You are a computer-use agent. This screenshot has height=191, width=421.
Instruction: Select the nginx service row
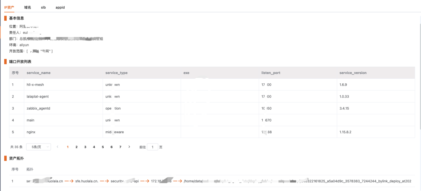click(212, 132)
